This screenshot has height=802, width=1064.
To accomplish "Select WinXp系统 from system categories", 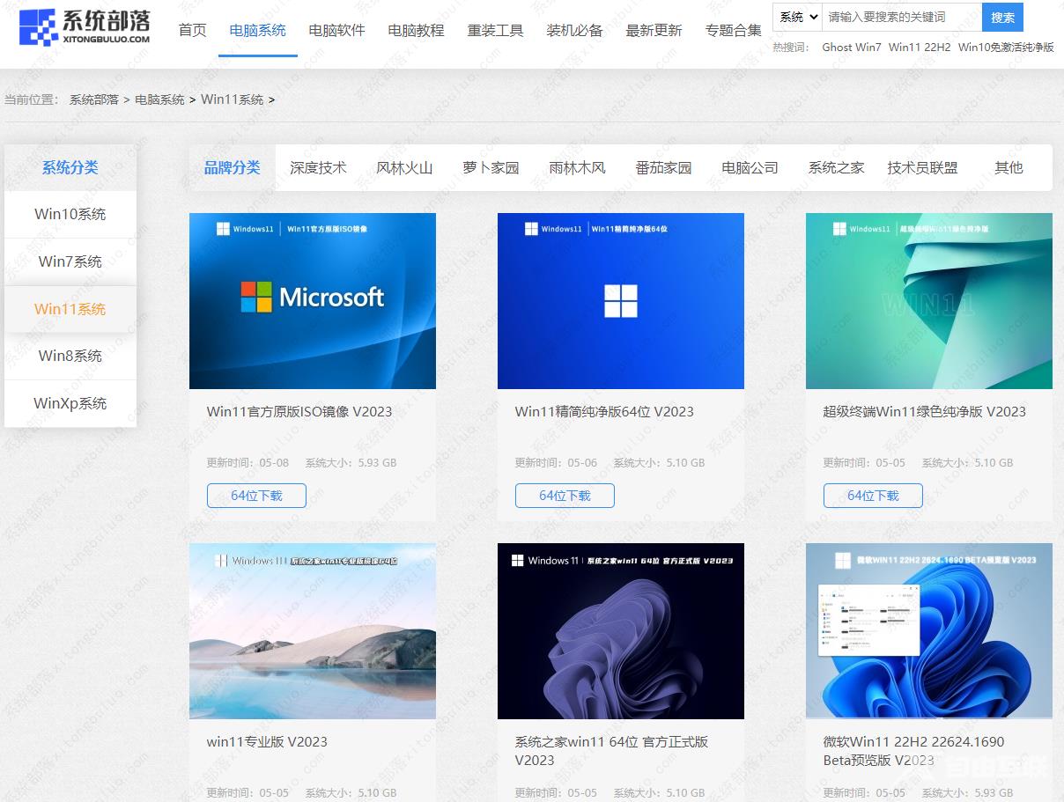I will [70, 403].
